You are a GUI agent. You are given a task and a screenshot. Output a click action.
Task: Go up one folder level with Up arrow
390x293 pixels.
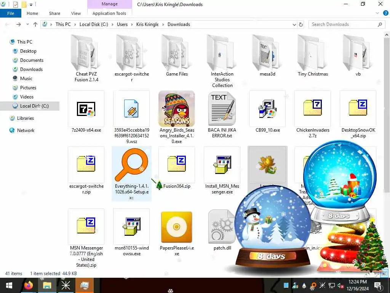[35, 24]
